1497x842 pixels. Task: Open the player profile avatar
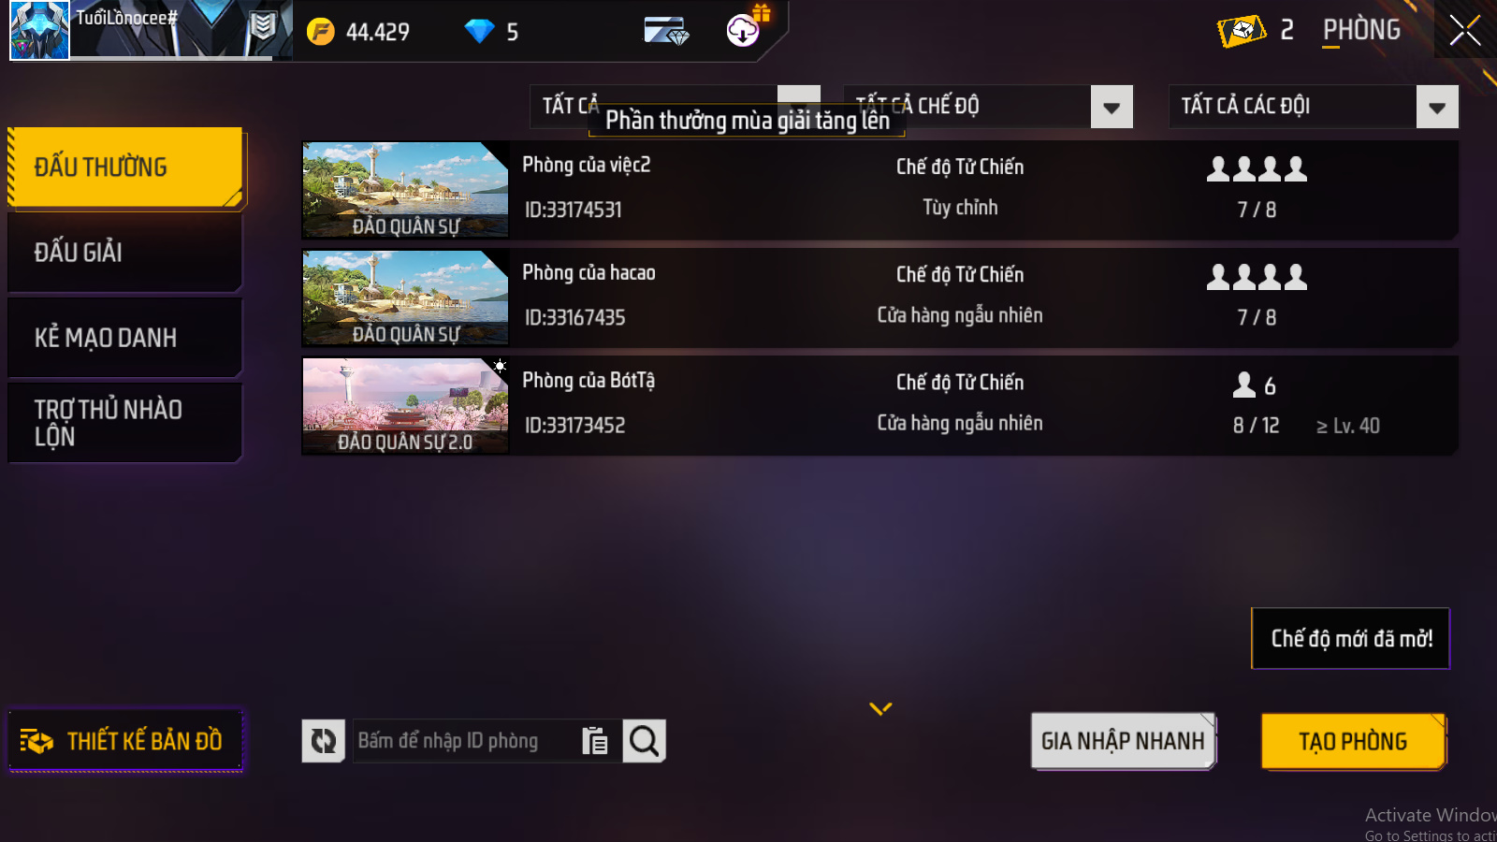(39, 30)
